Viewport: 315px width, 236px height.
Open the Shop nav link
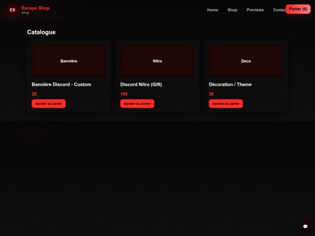232,10
